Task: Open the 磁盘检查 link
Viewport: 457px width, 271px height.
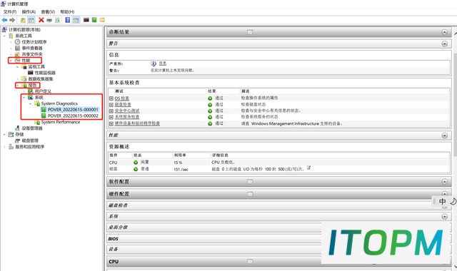Action: coord(123,105)
